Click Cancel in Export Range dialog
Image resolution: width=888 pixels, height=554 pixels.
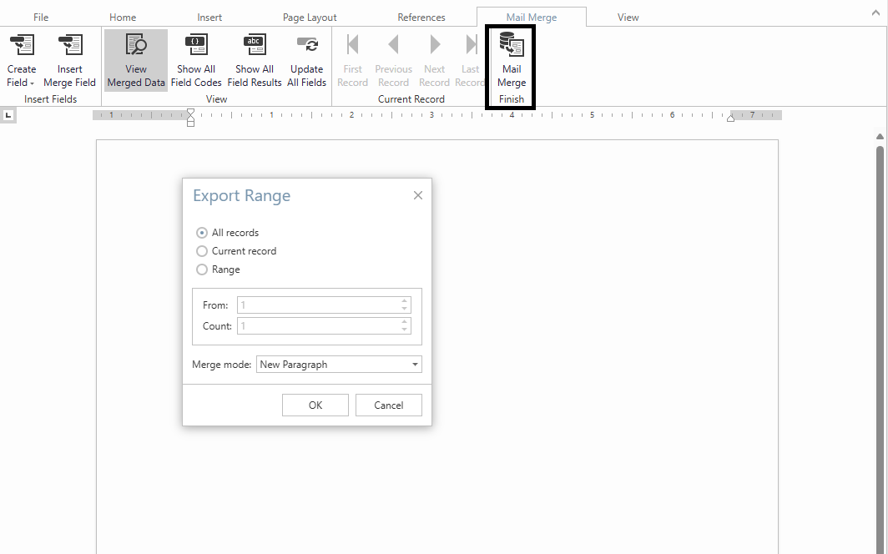coord(388,405)
